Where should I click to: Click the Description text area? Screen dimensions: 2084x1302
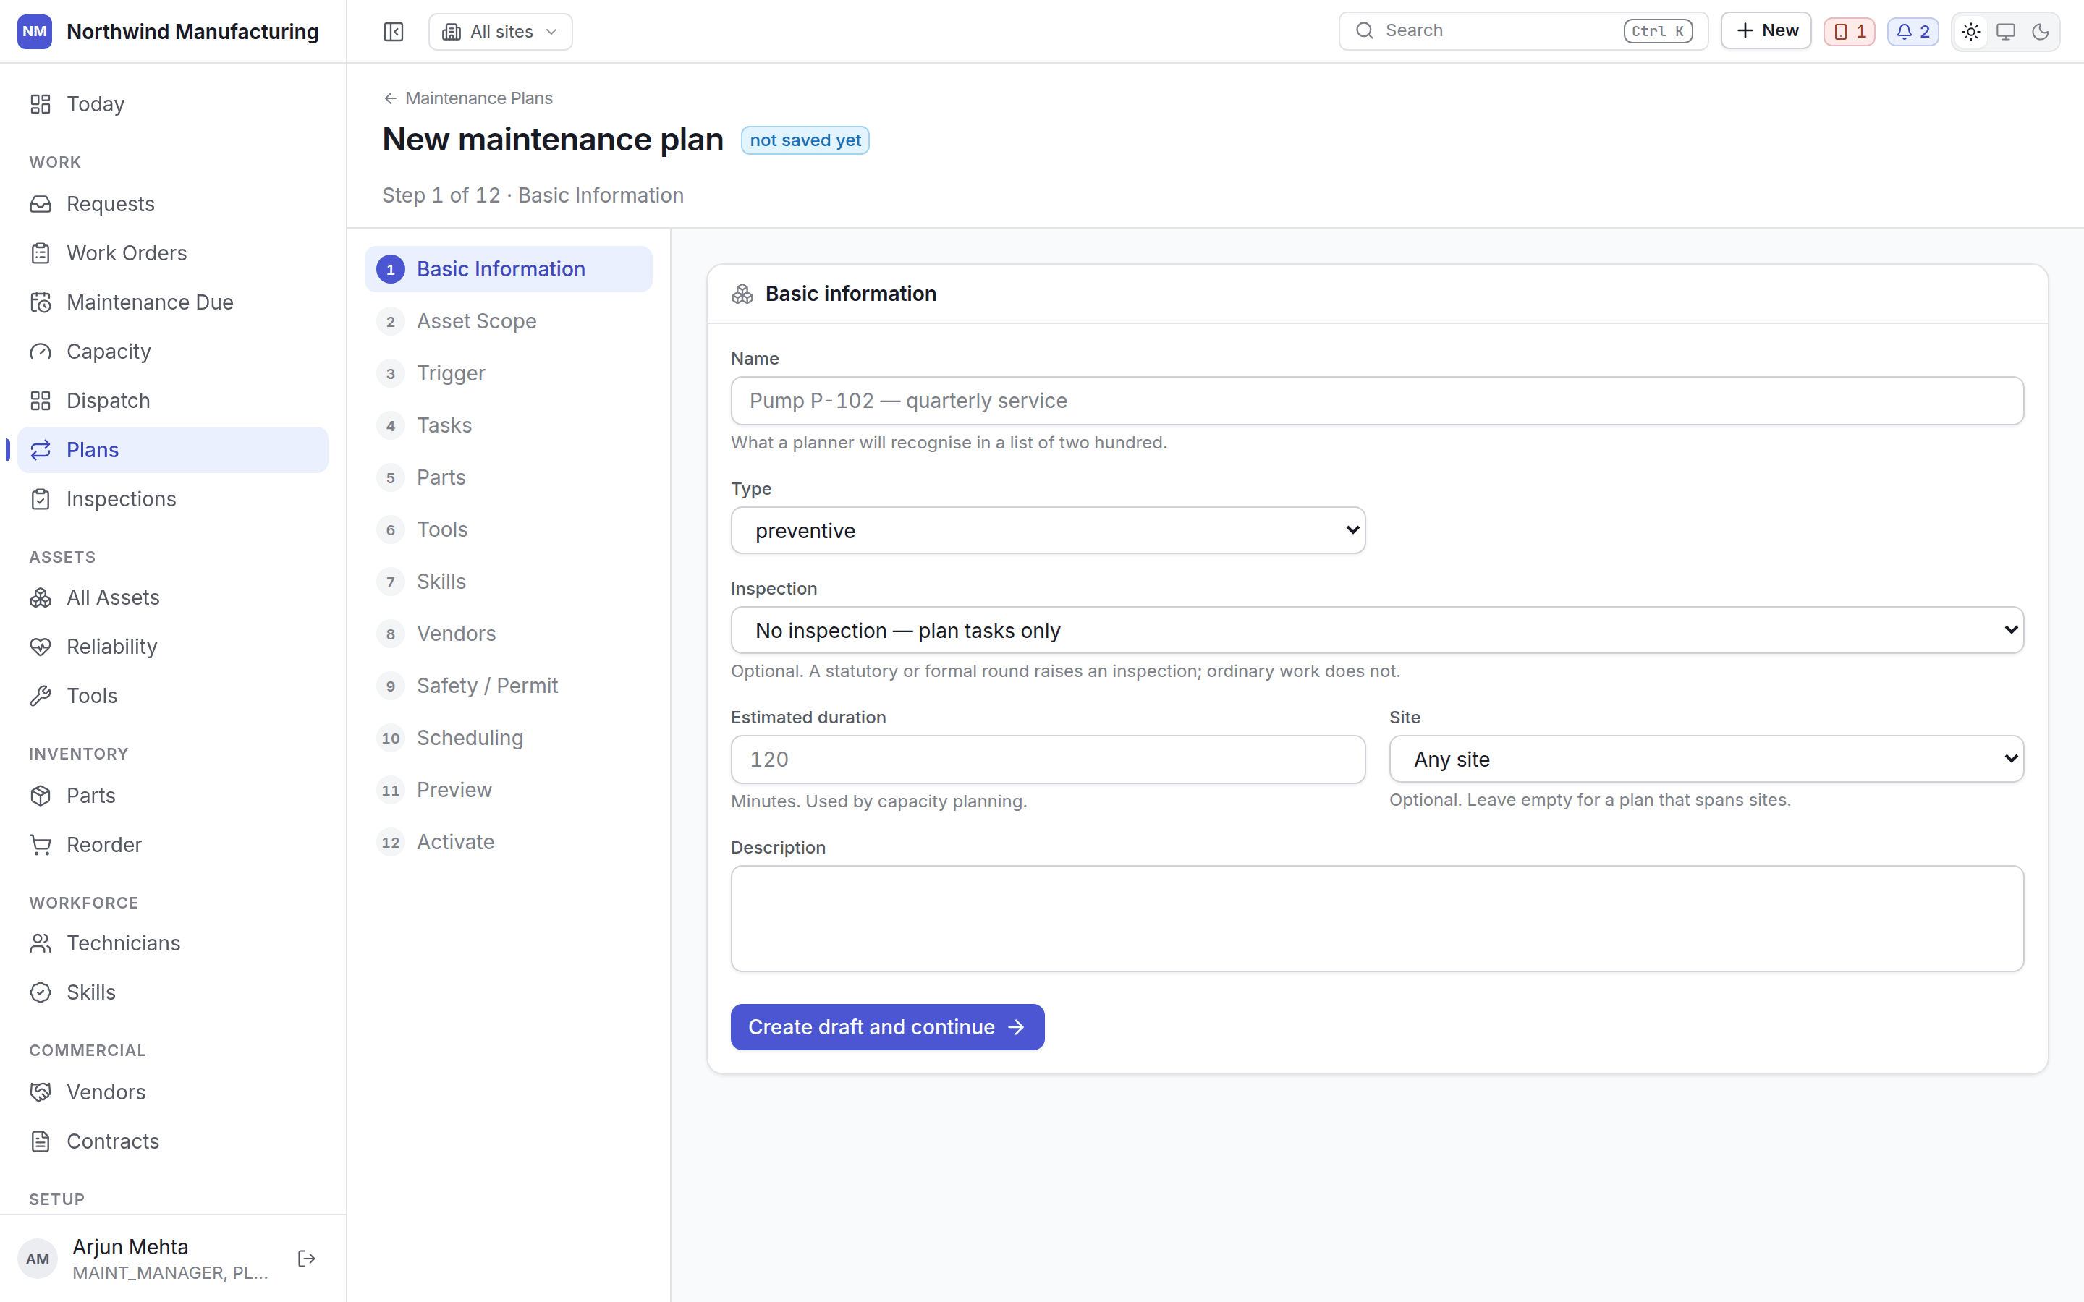(1377, 919)
